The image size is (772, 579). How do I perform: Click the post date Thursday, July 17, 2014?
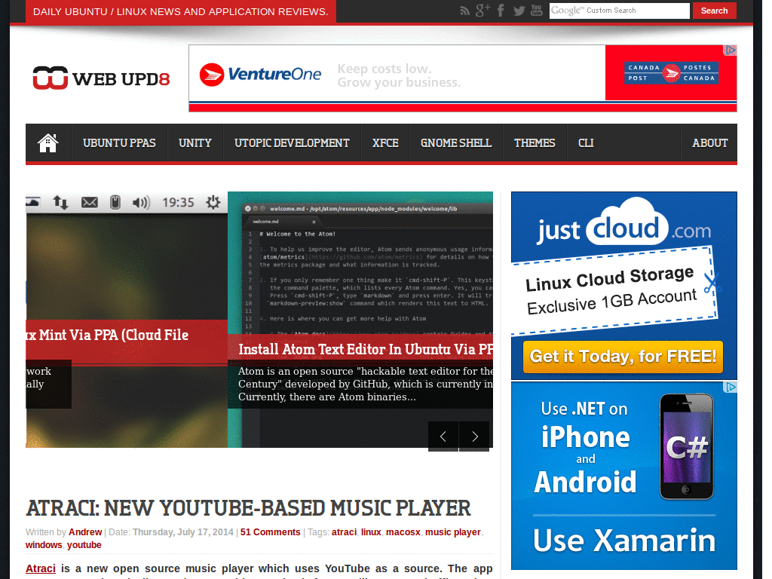point(183,532)
